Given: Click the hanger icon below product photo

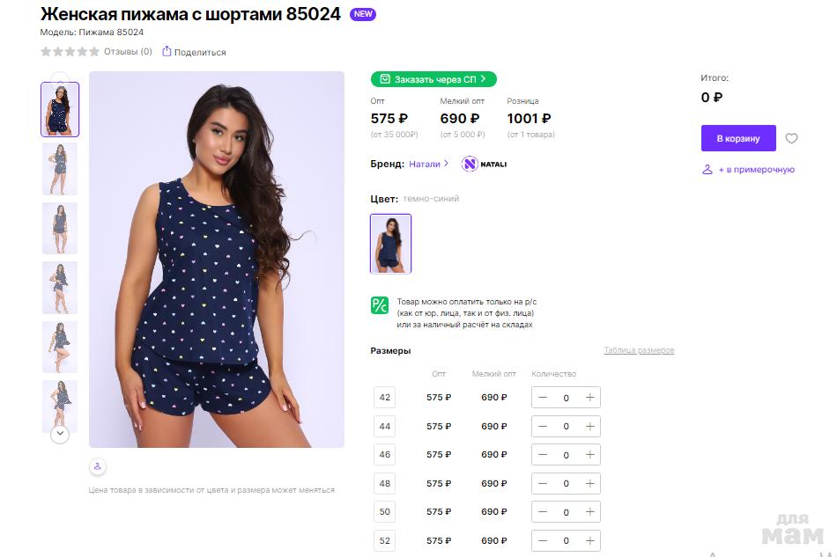Looking at the screenshot, I should [98, 466].
